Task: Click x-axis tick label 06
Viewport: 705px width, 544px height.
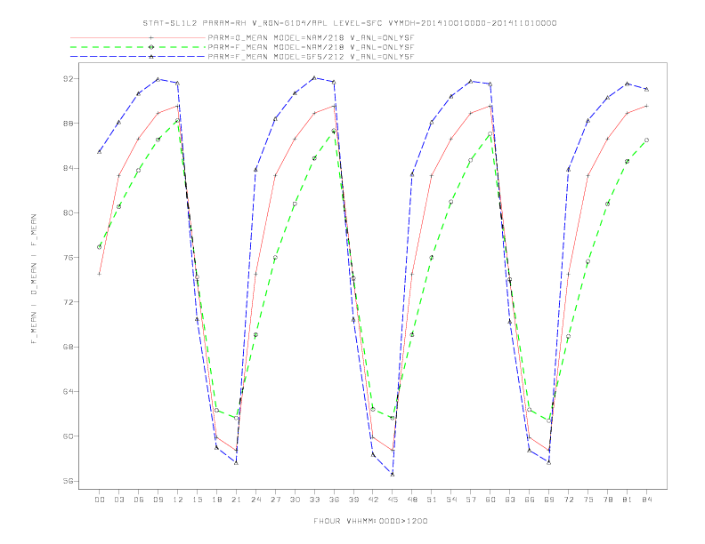Action: [x=139, y=500]
